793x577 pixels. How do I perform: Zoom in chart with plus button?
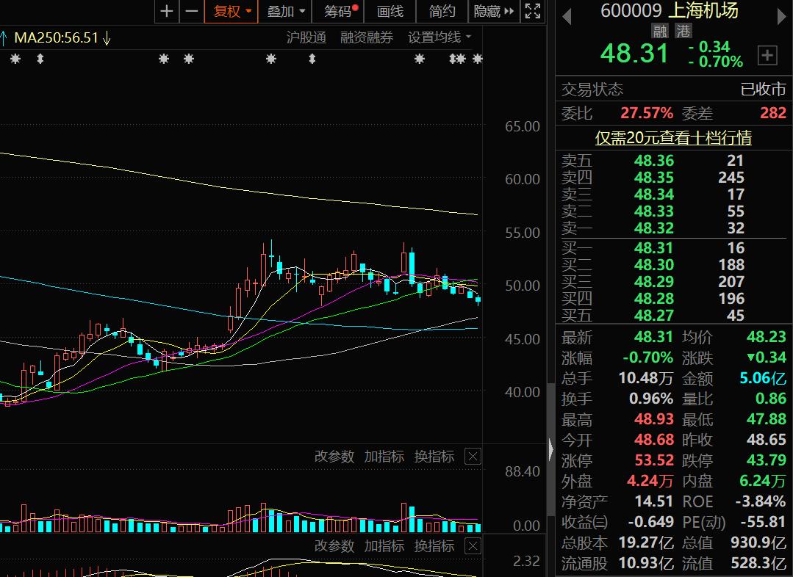[x=167, y=11]
